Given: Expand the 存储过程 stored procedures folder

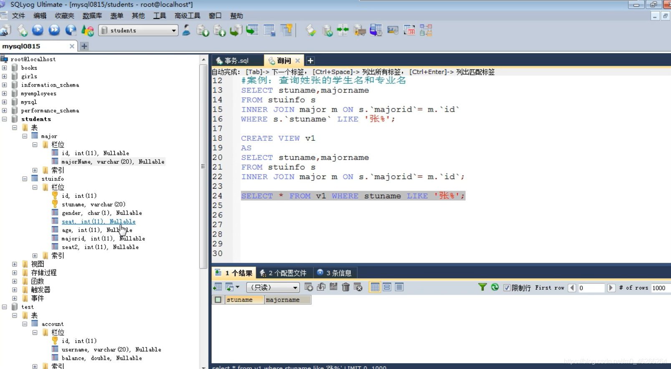Looking at the screenshot, I should 15,273.
